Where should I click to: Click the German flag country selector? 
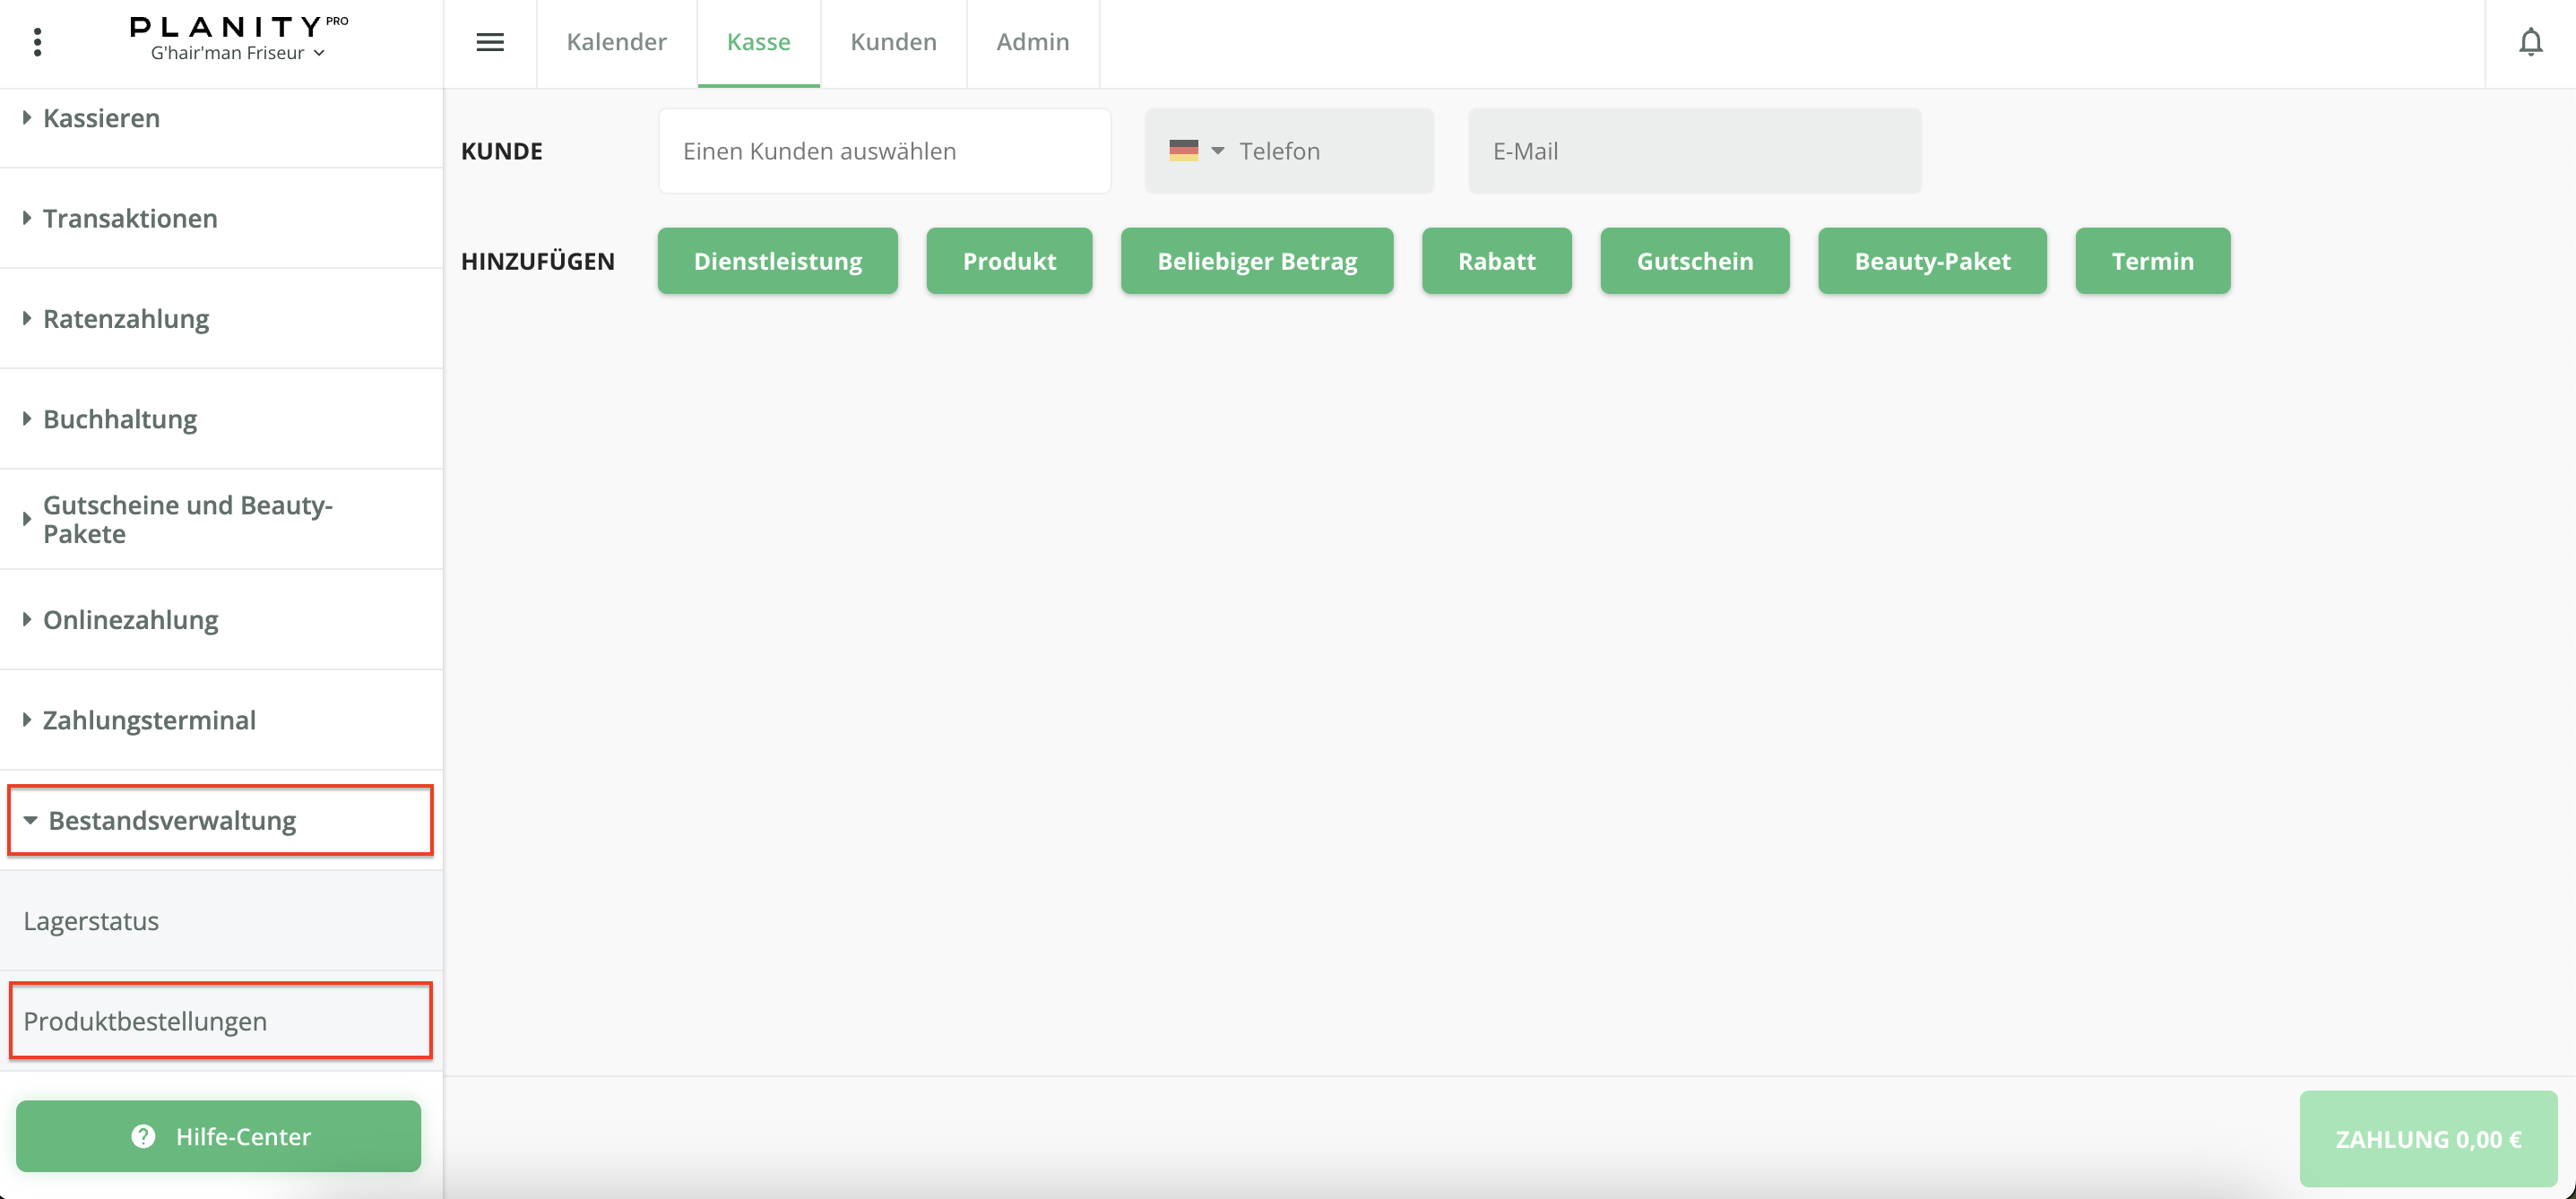(1196, 151)
